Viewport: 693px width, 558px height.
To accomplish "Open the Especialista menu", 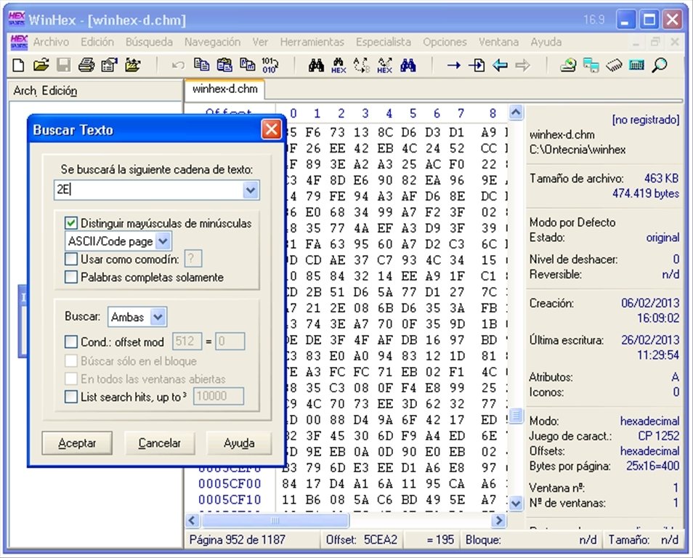I will click(x=384, y=41).
